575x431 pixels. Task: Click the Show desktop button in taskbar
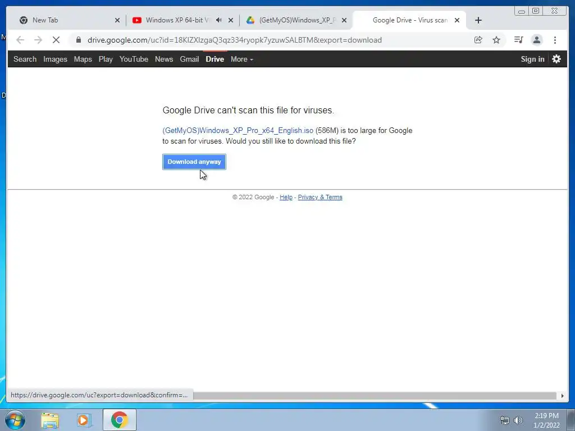571,420
